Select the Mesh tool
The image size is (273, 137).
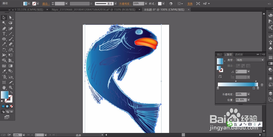coord(4,66)
